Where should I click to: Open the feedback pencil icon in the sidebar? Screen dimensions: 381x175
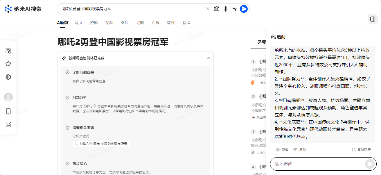(8, 124)
